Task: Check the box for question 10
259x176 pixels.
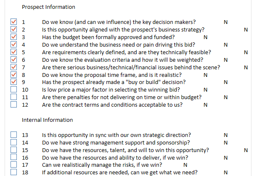Action: [14, 90]
